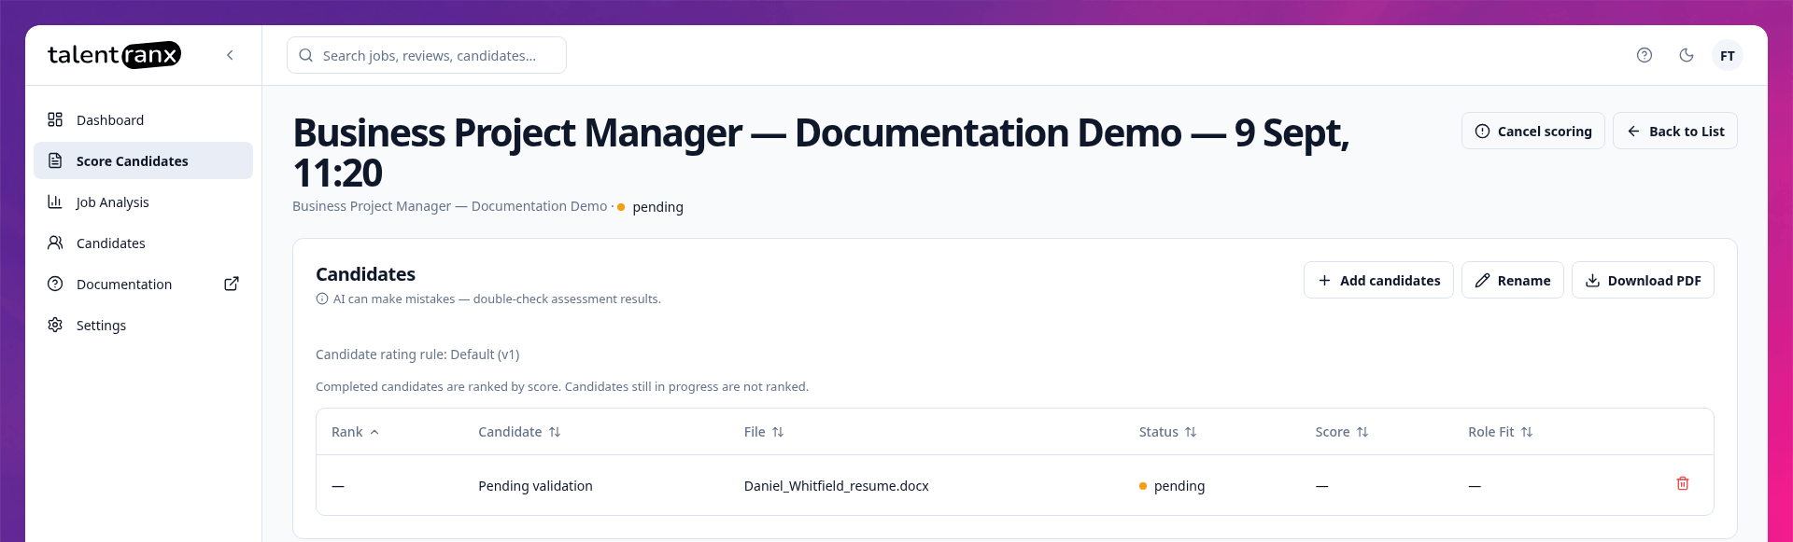This screenshot has height=542, width=1793.
Task: Go to Candidates in the sidebar
Action: point(143,243)
